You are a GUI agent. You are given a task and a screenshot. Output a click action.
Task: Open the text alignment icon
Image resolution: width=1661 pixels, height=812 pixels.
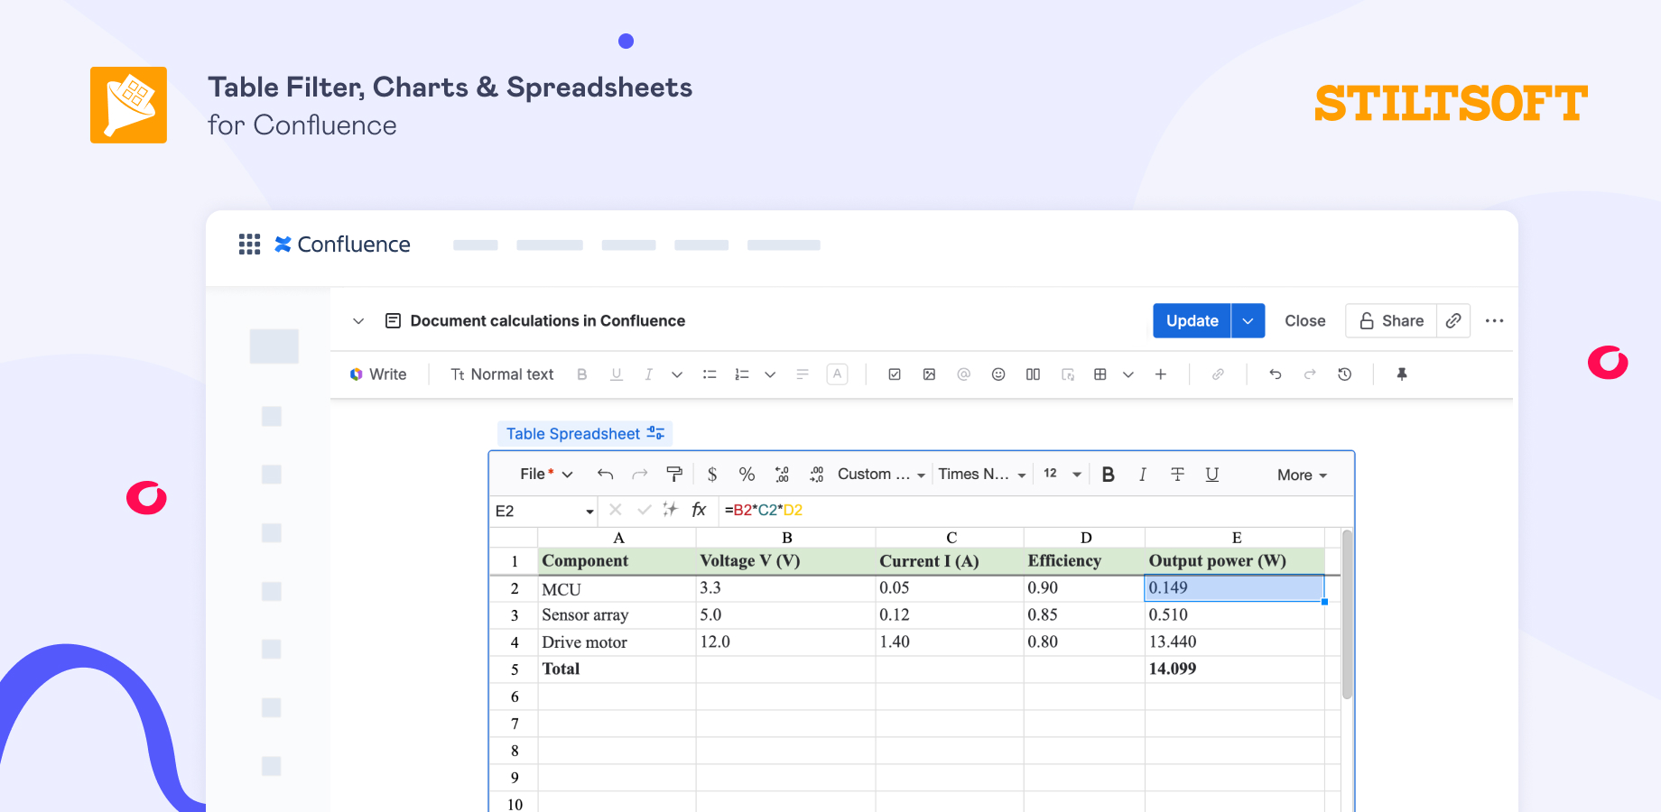coord(803,374)
